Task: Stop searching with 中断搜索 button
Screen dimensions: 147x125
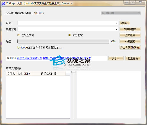Action: [130, 41]
